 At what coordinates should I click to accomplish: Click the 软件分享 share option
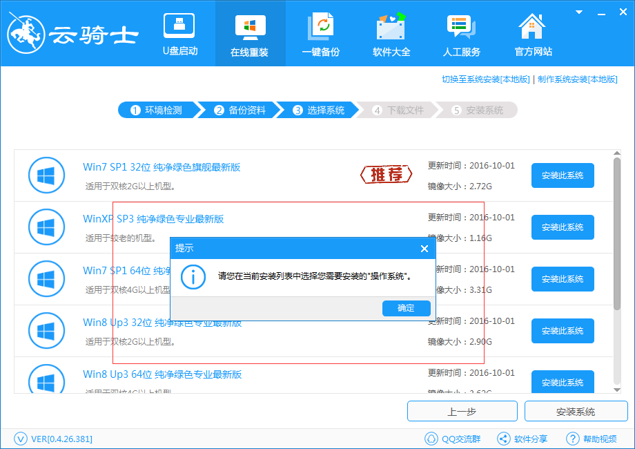pyautogui.click(x=522, y=439)
